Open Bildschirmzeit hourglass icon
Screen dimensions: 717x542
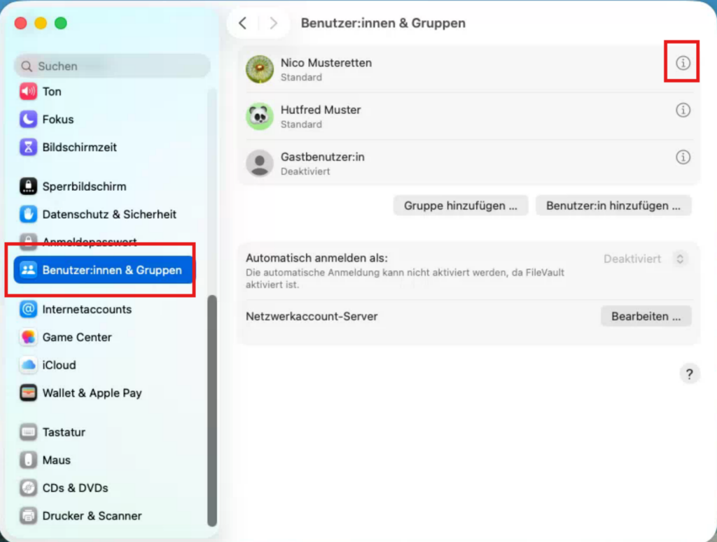[x=28, y=147]
